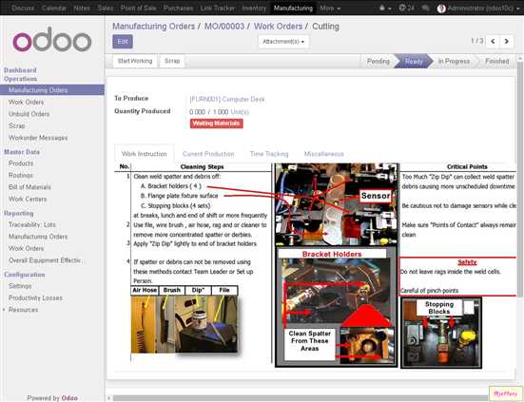
Task: Open Routings under Master Data
Action: click(21, 175)
